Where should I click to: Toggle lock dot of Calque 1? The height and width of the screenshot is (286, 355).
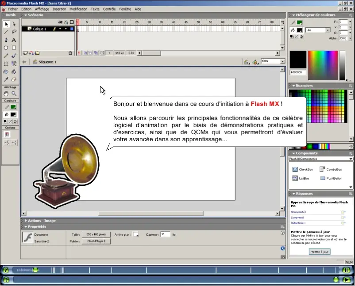66,29
